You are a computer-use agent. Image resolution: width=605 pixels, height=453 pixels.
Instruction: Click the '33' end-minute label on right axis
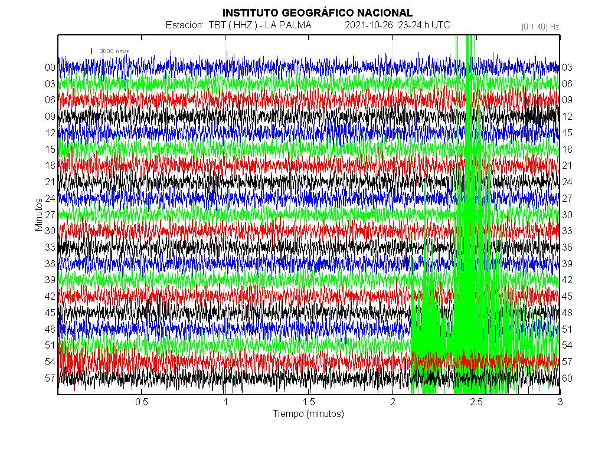click(x=567, y=231)
